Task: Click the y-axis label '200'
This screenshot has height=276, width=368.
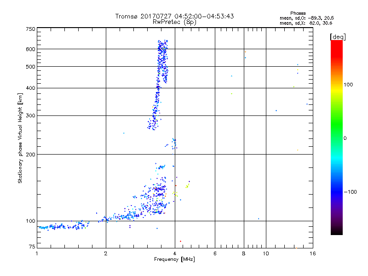Action: click(30, 155)
